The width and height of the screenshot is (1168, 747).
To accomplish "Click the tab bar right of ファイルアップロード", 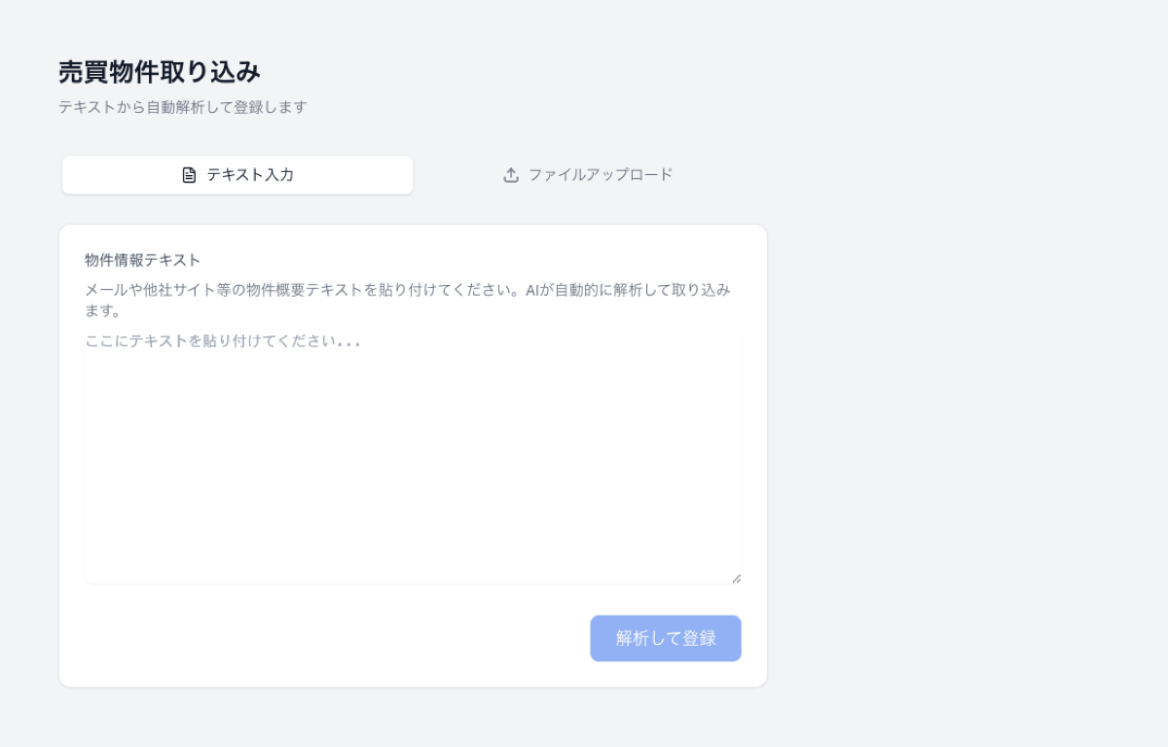I will 730,175.
